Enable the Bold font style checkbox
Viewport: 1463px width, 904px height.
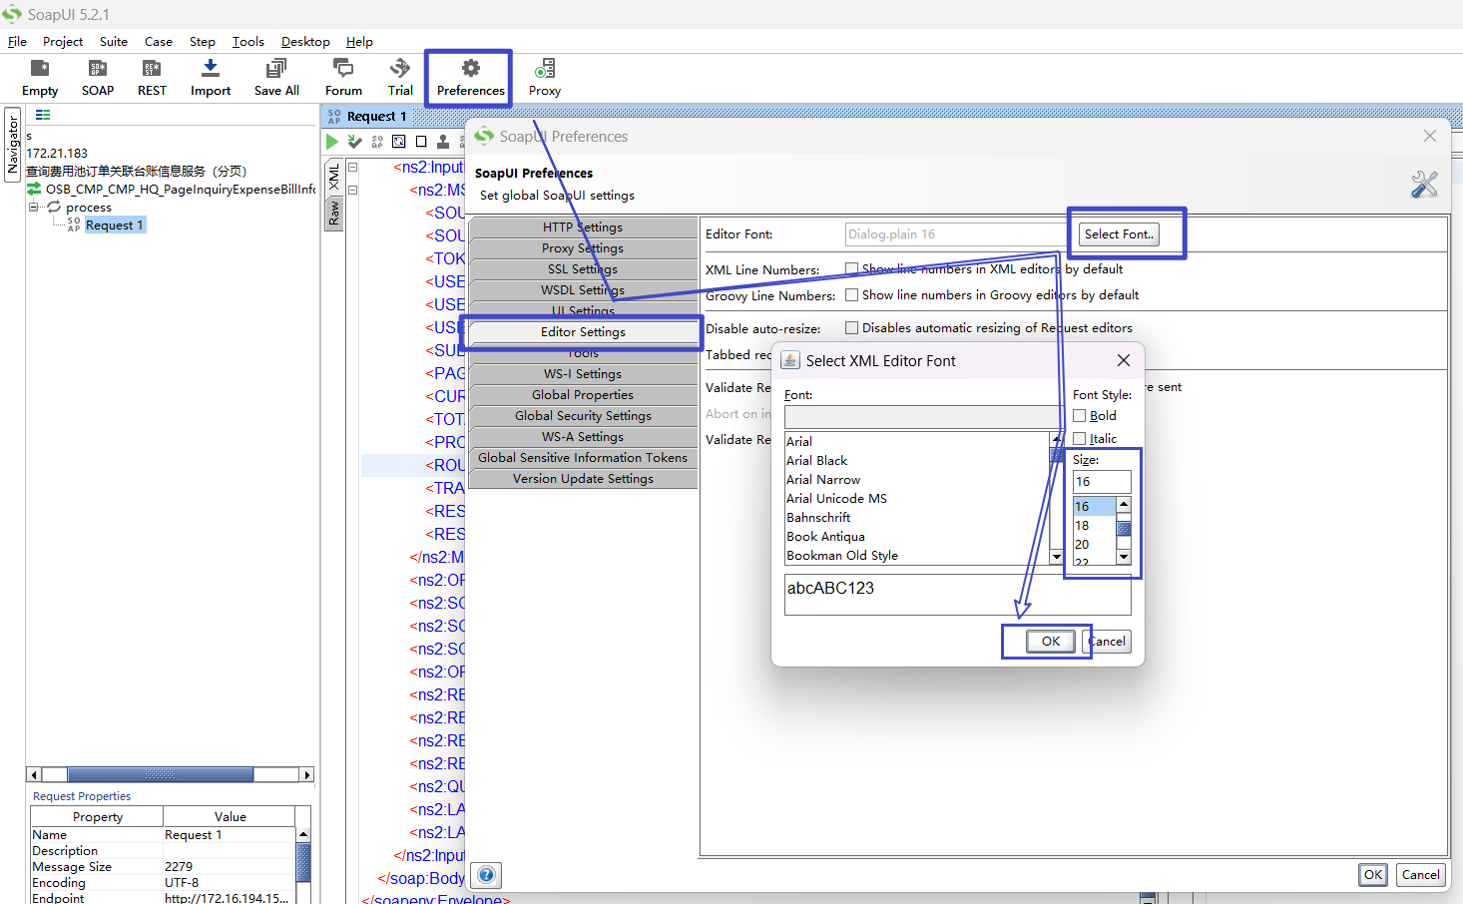point(1080,416)
